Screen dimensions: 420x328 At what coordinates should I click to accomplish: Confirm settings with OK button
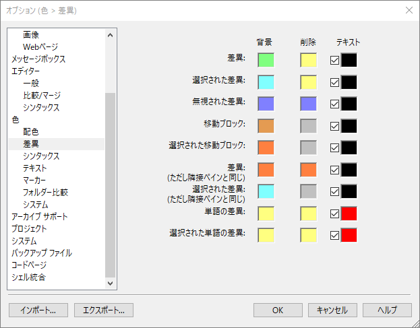[278, 310]
